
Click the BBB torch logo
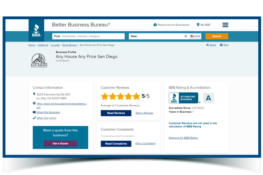point(36,30)
